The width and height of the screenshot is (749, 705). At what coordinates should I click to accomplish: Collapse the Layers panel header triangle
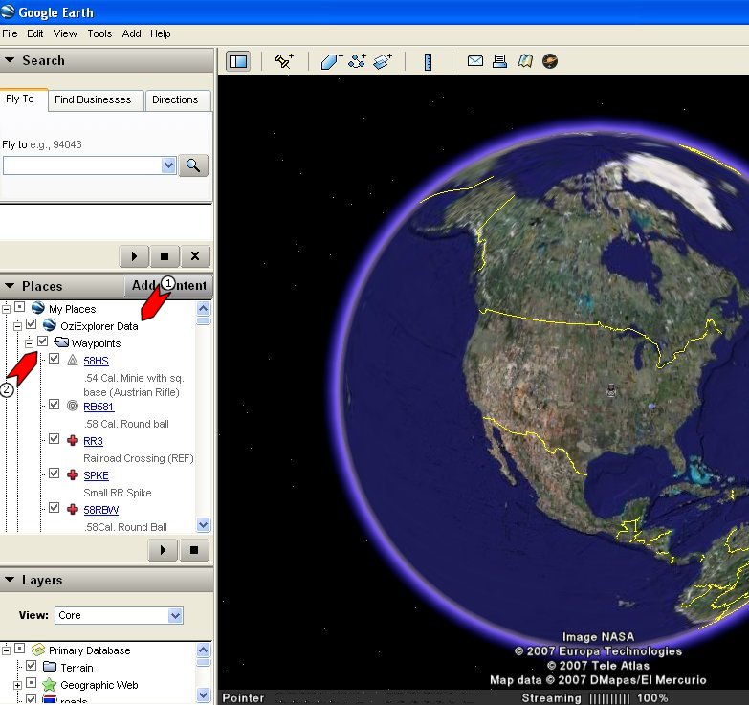coord(10,580)
